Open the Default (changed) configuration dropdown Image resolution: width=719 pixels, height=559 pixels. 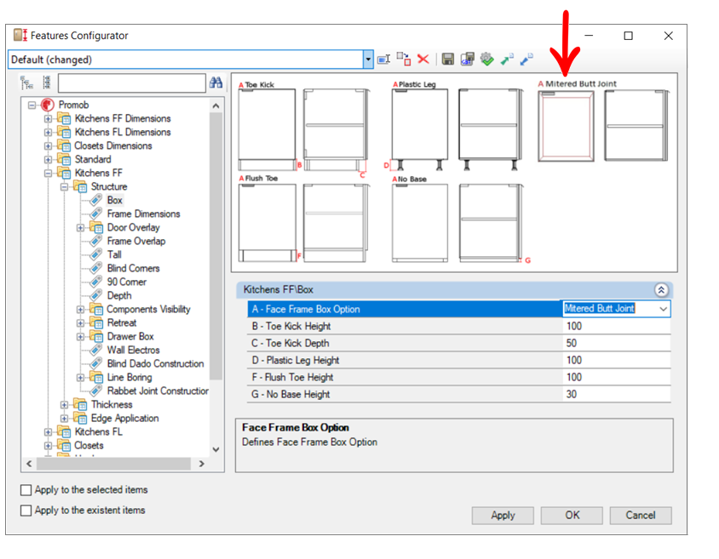pos(368,60)
